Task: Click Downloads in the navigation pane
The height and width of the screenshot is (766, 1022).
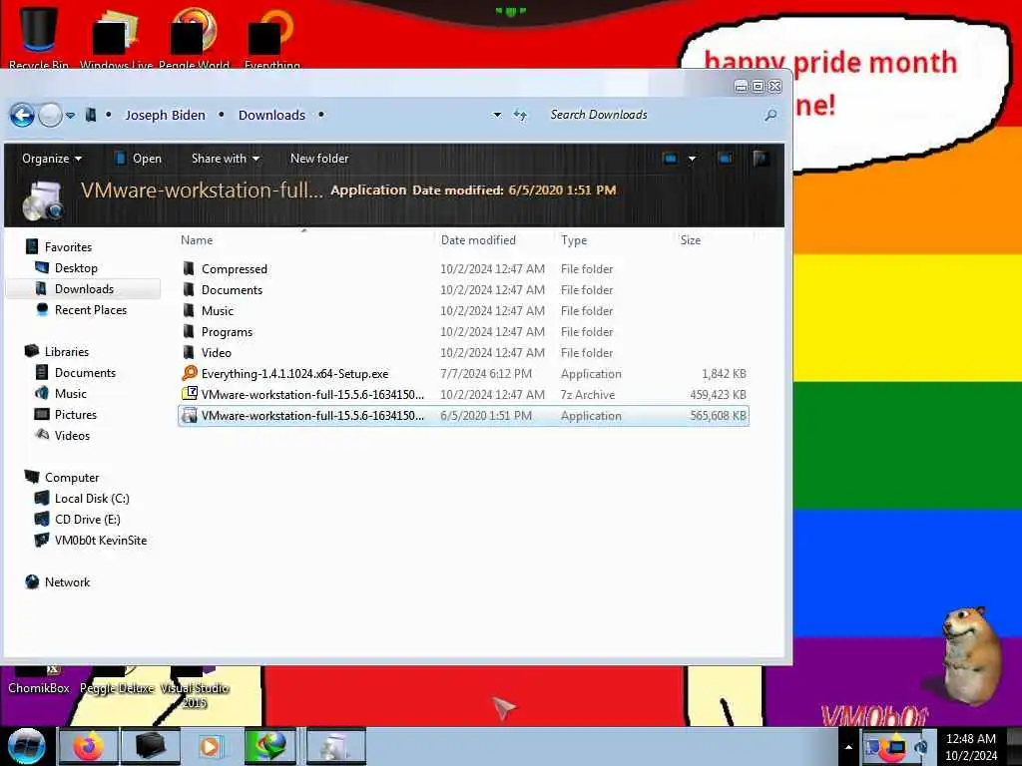Action: point(84,288)
